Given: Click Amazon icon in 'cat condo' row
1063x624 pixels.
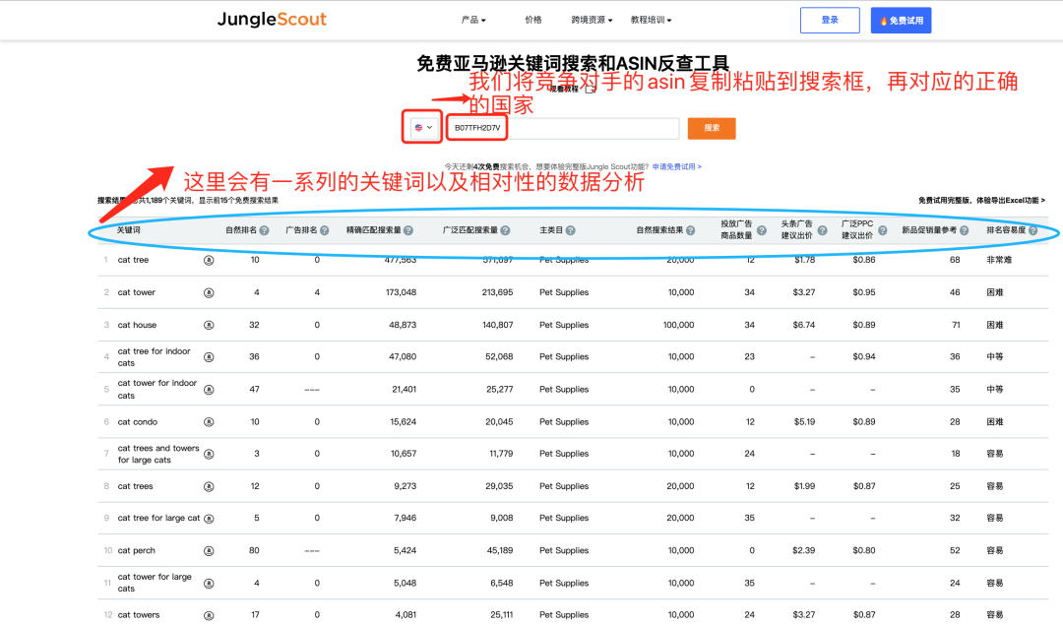Looking at the screenshot, I should pos(209,422).
